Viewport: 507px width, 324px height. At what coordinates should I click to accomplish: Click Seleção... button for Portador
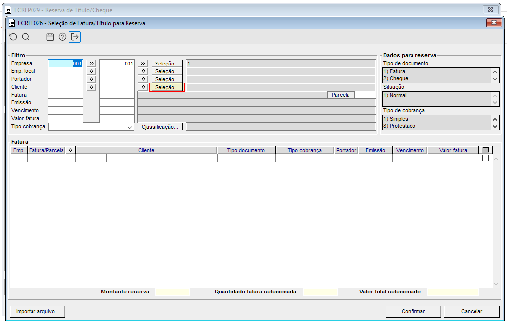167,79
